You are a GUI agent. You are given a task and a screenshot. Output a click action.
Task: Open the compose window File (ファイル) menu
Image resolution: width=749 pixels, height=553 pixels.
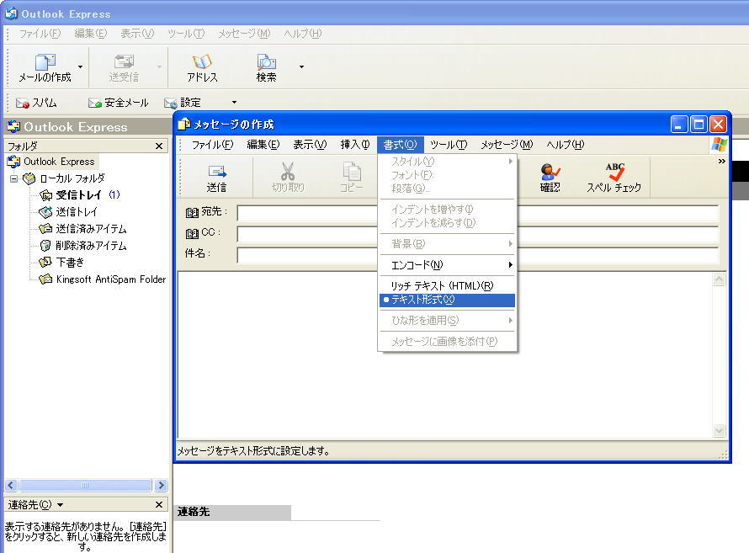pos(213,145)
